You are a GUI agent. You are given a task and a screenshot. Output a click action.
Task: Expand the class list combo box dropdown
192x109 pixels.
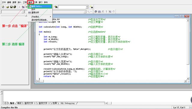23,12
